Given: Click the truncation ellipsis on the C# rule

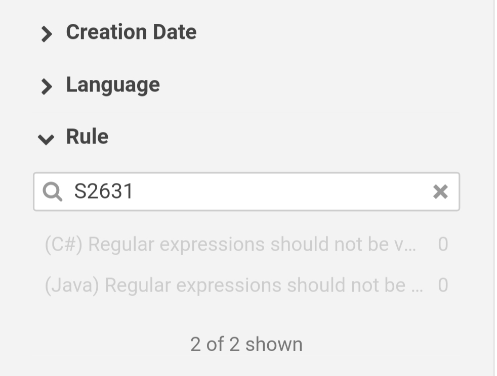Looking at the screenshot, I should pos(410,248).
